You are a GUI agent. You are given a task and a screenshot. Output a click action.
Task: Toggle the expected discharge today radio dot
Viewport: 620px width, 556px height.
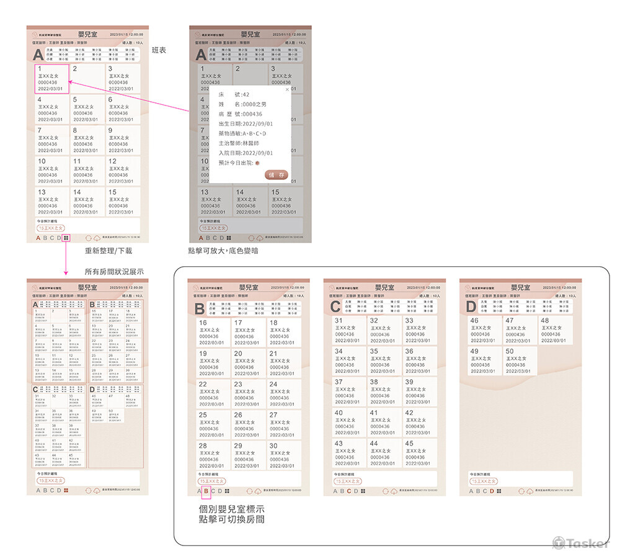click(x=257, y=163)
